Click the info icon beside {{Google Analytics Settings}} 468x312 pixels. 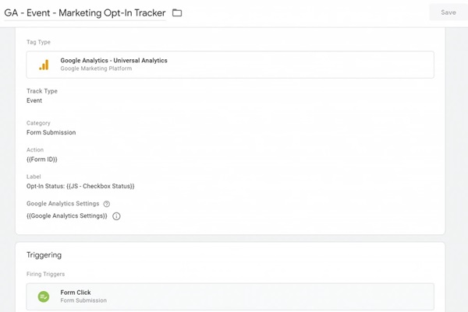click(x=116, y=216)
